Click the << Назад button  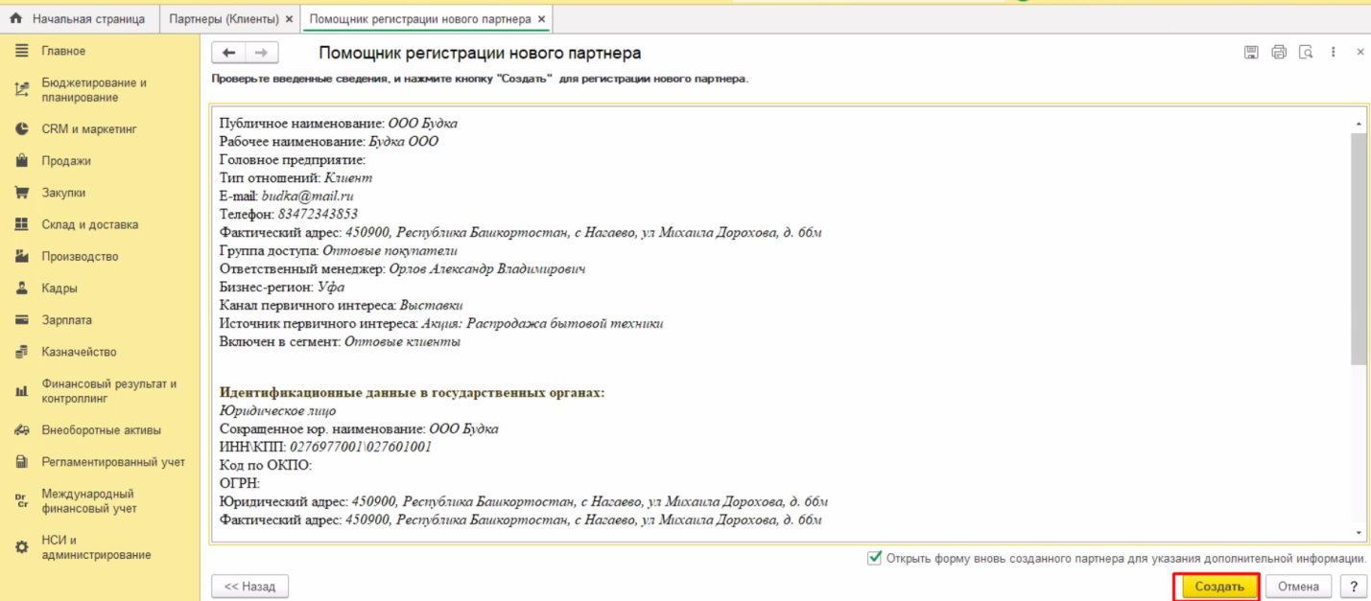click(x=249, y=587)
